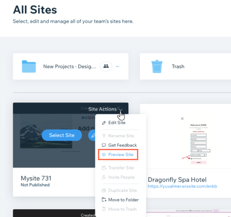
Task: Click the Trash bin icon
Action: coord(157,66)
